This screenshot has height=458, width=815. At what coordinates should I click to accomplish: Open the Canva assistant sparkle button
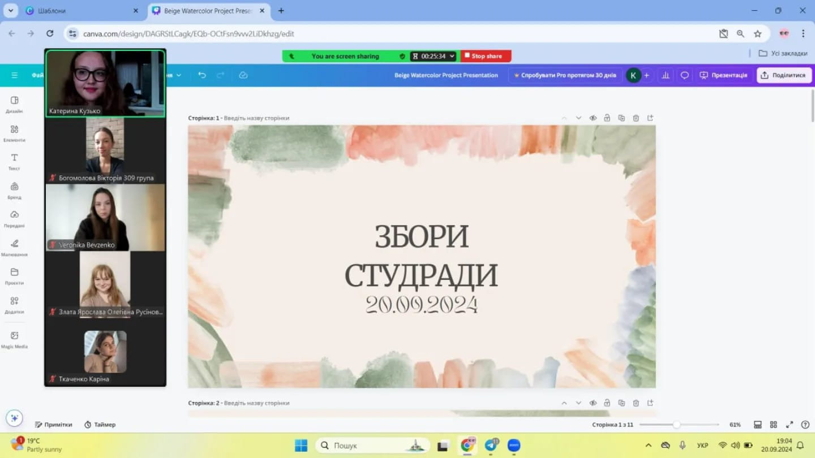[14, 418]
